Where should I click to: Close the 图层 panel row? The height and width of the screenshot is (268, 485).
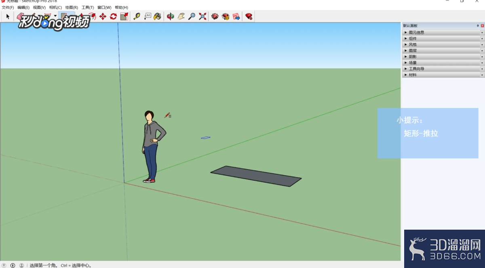482,50
